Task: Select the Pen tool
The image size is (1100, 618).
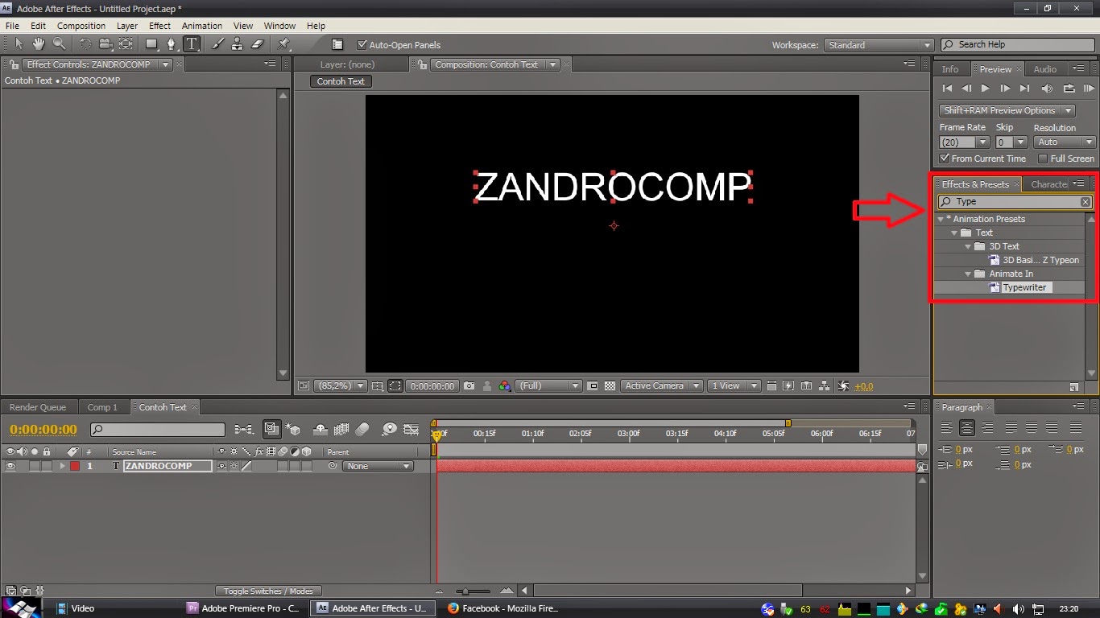Action: click(x=172, y=44)
